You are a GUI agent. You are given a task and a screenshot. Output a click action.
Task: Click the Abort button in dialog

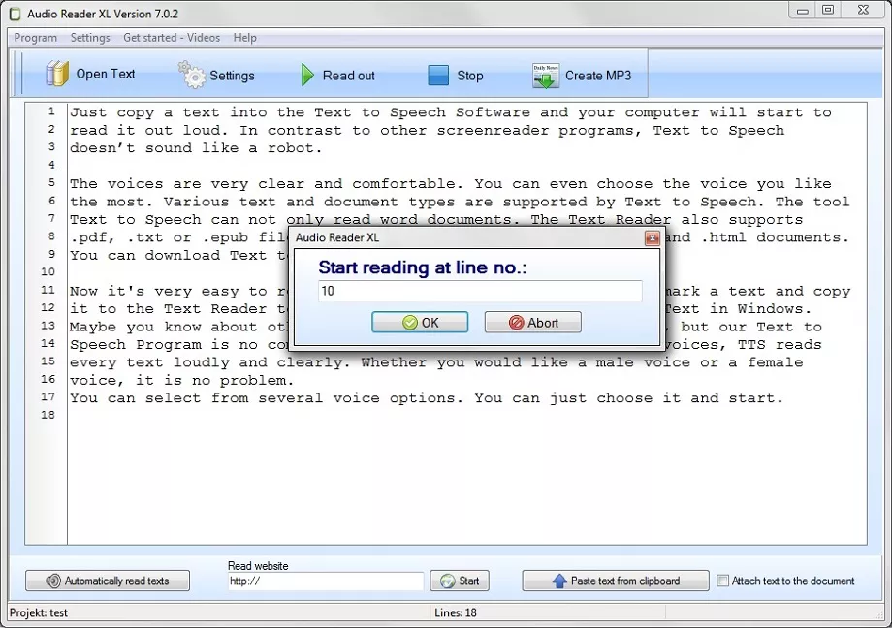pos(533,323)
